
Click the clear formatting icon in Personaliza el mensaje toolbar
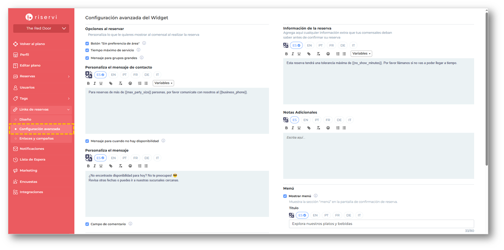[120, 166]
